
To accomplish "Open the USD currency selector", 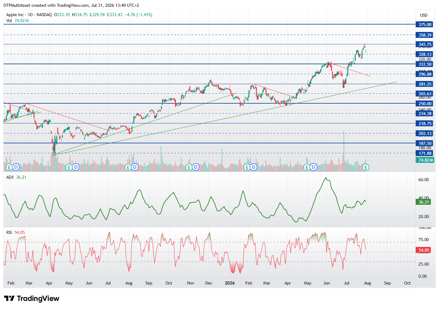I will (424, 15).
